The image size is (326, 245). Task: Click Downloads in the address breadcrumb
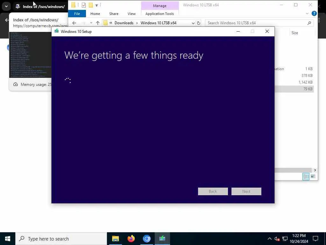coord(124,23)
